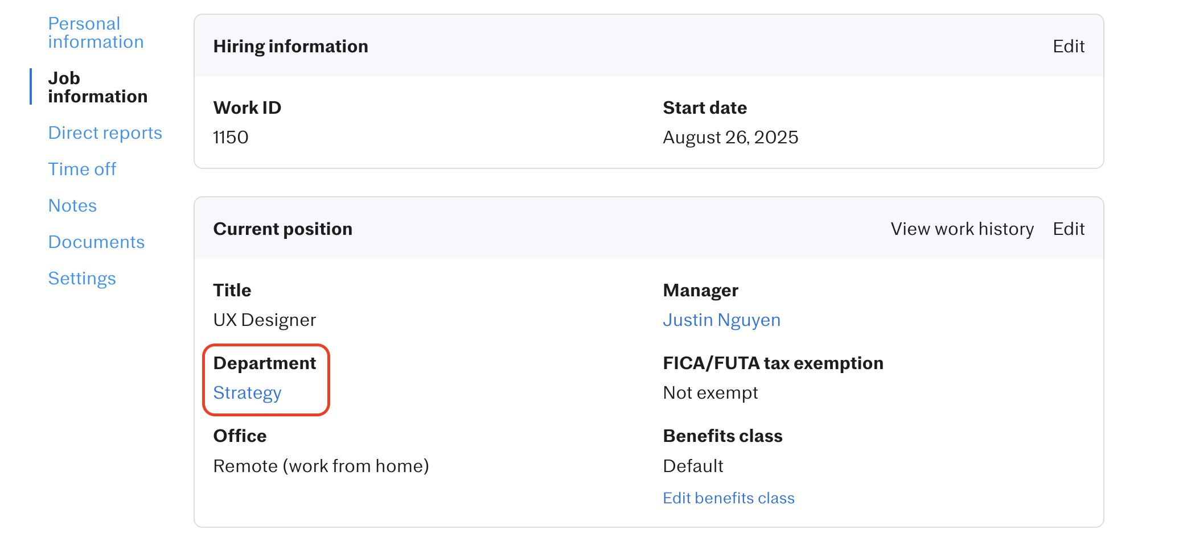Open manager Justin Nguyen's profile
This screenshot has width=1183, height=546.
(721, 320)
